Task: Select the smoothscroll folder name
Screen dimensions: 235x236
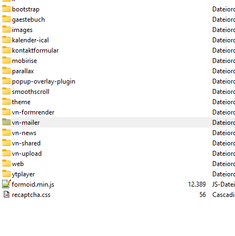Action: 30,92
